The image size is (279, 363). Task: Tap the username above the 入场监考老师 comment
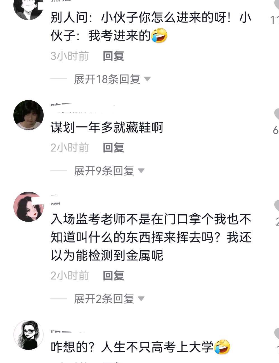click(56, 201)
